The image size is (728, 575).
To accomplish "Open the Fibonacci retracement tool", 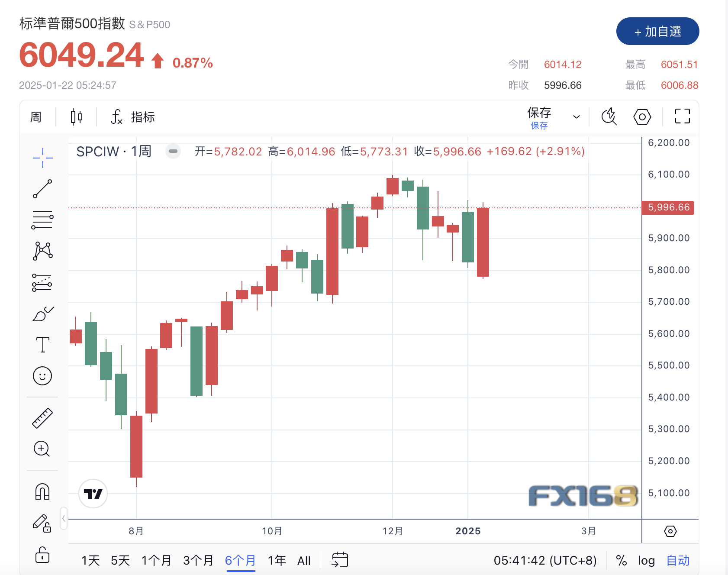I will (x=42, y=220).
